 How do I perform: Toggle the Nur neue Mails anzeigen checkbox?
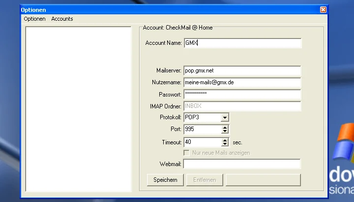(x=186, y=153)
